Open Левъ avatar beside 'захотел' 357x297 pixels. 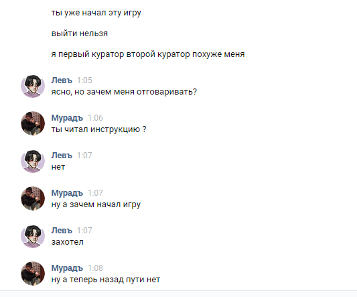tap(33, 237)
